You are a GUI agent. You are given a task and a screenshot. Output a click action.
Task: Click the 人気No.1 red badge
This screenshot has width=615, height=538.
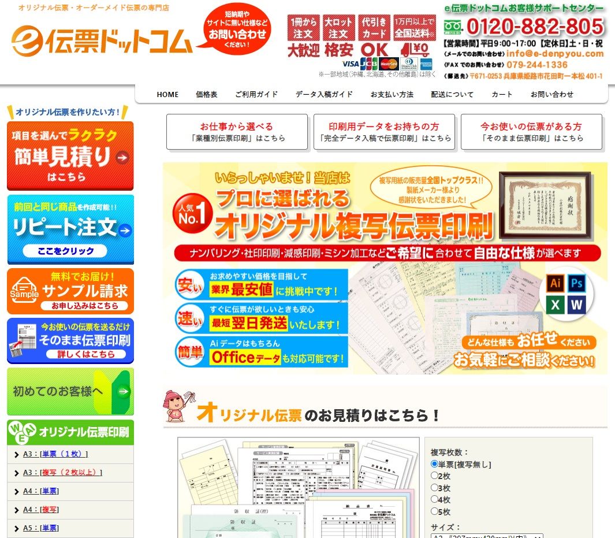pyautogui.click(x=192, y=214)
